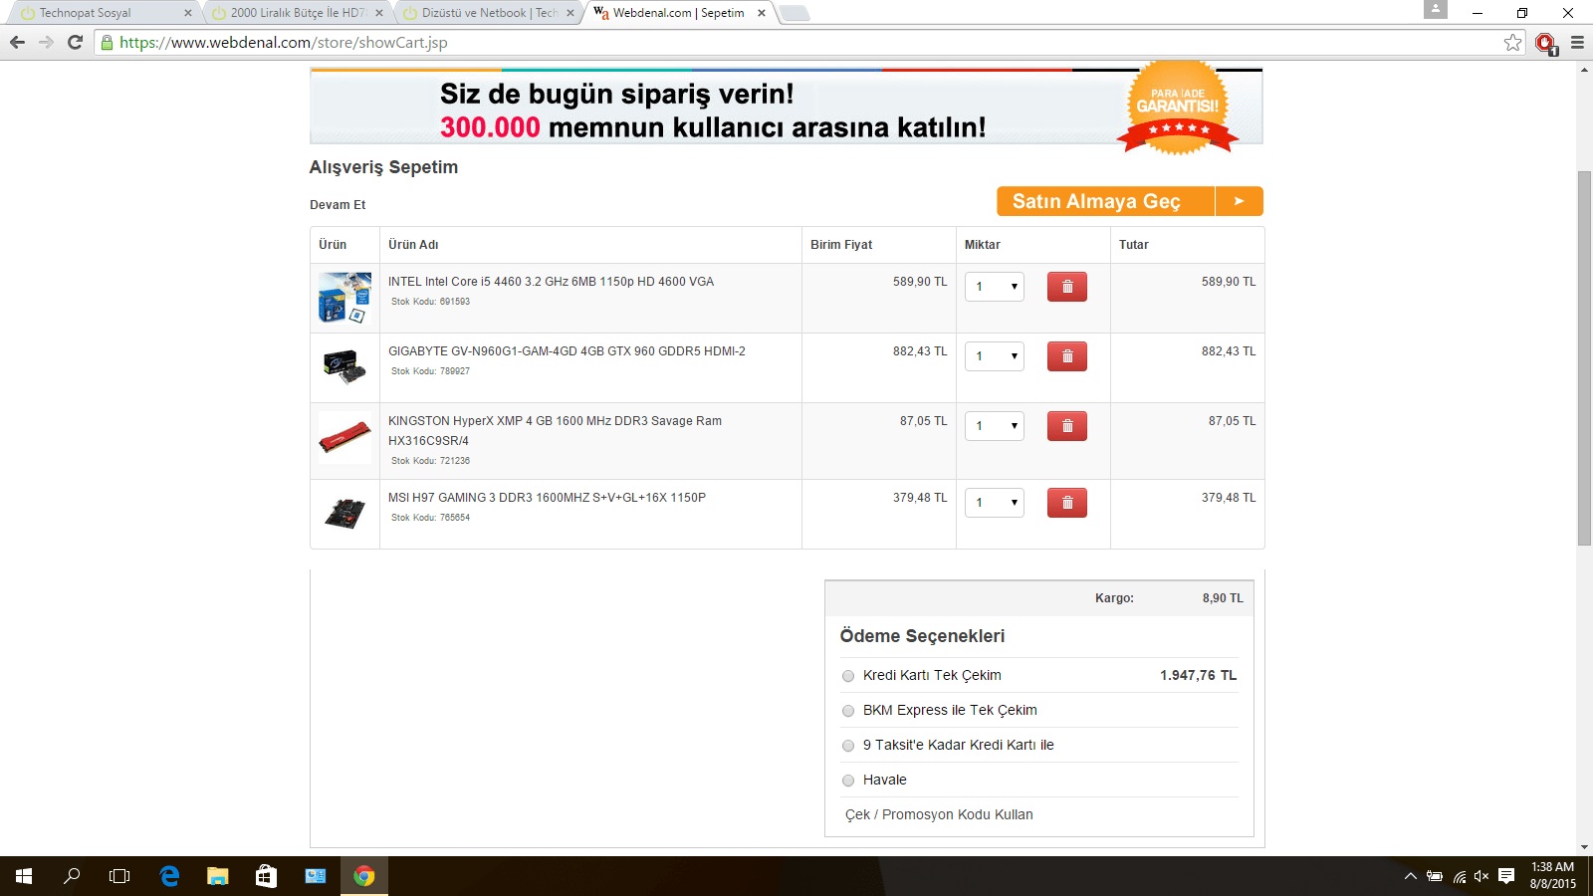Open quantity dropdown for MSI H97 GAMING

[995, 503]
